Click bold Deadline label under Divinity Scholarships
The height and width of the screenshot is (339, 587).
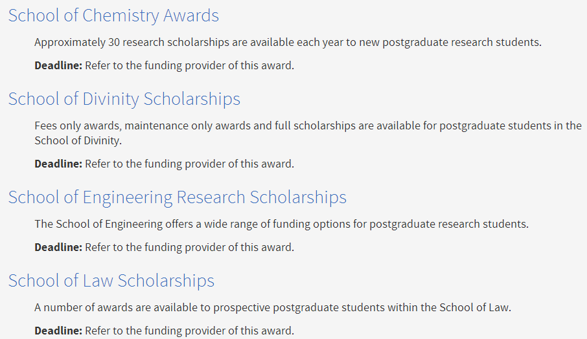58,164
